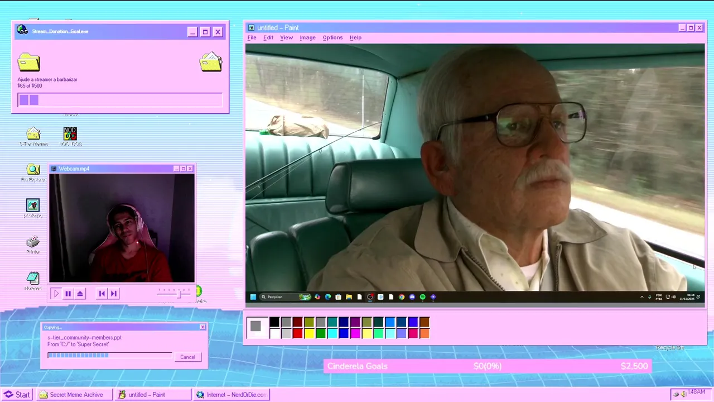Select the yellow color swatch

click(309, 333)
